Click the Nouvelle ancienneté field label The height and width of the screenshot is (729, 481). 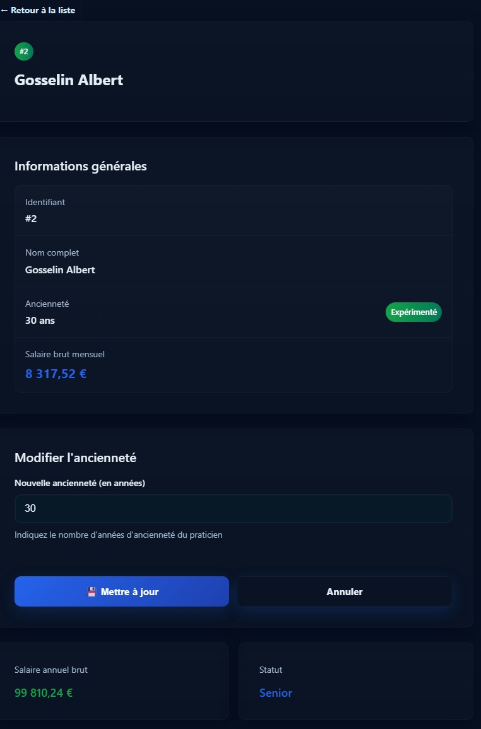pyautogui.click(x=80, y=483)
